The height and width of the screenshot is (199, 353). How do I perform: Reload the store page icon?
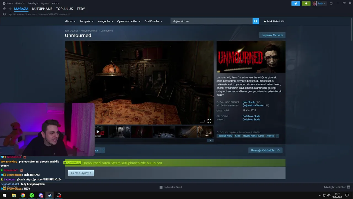pos(4,14)
